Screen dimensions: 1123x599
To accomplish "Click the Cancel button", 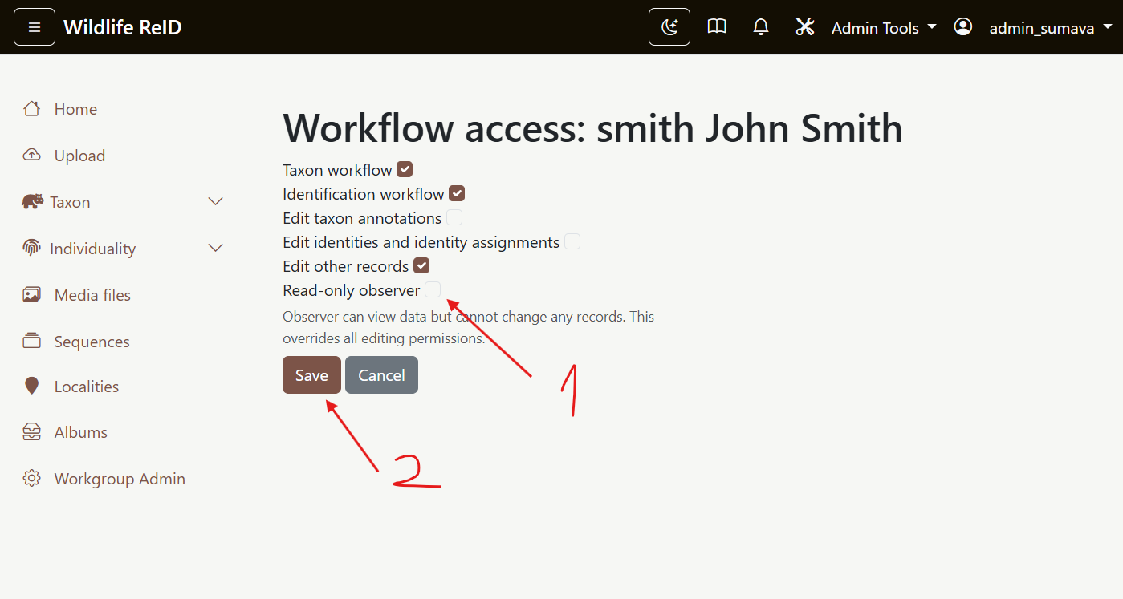I will [381, 375].
